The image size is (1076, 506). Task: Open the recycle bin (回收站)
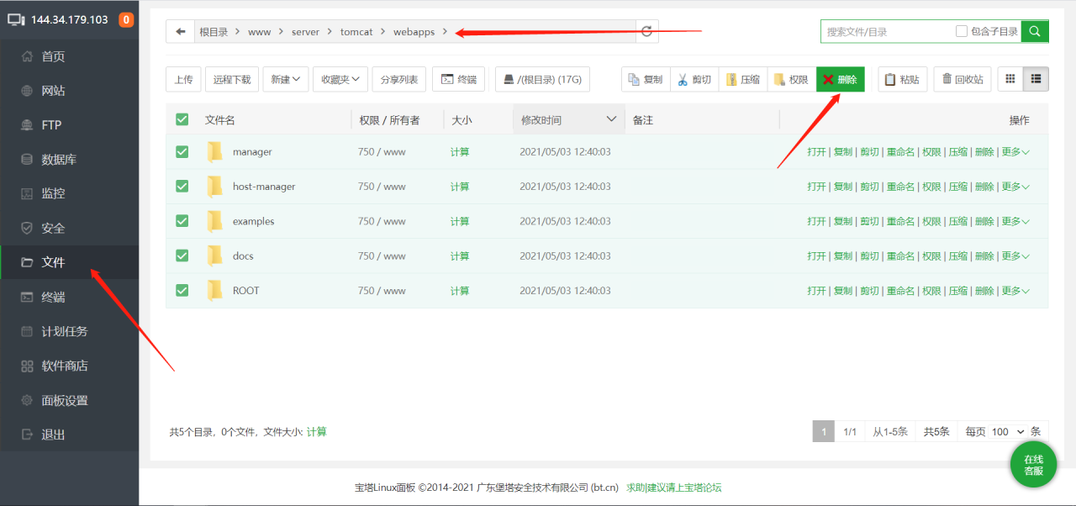point(963,79)
